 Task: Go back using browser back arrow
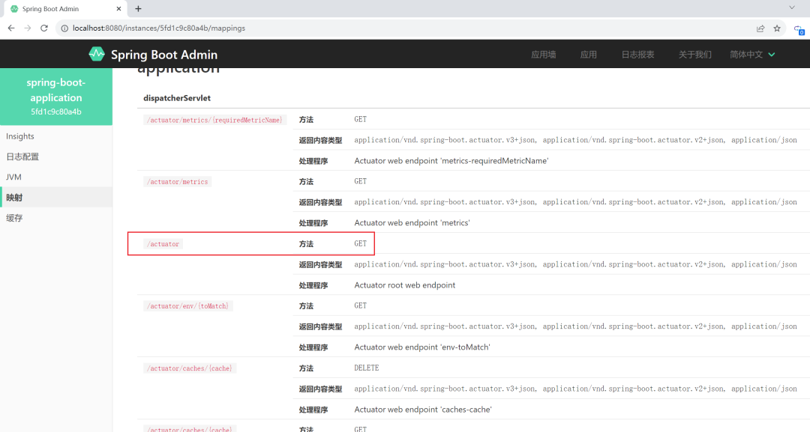(x=11, y=28)
